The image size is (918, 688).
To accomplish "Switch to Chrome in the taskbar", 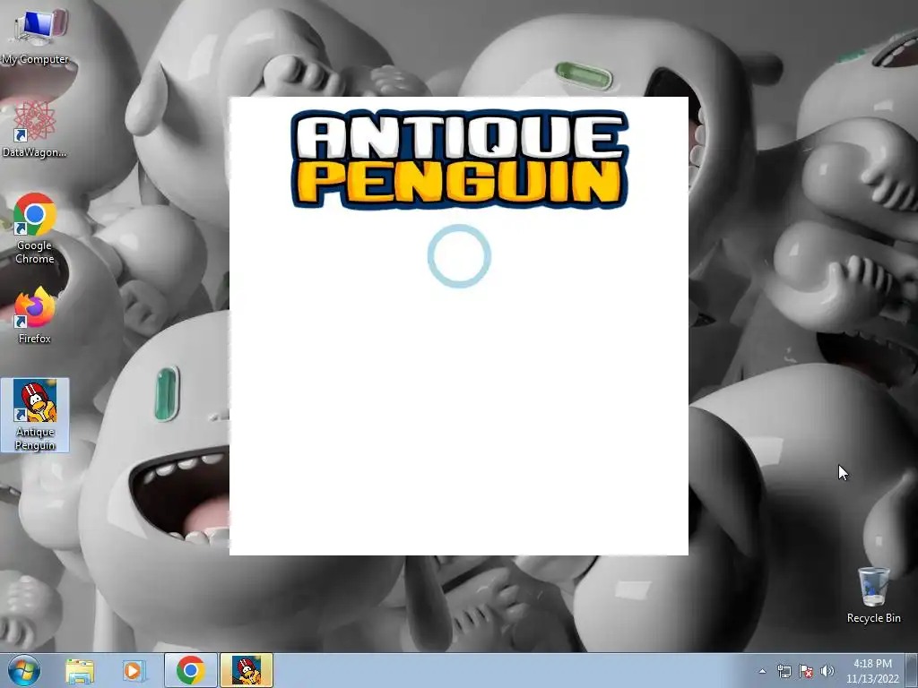I will (x=190, y=670).
